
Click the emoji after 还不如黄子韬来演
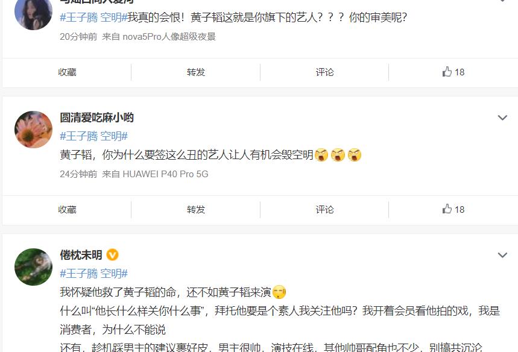click(279, 292)
